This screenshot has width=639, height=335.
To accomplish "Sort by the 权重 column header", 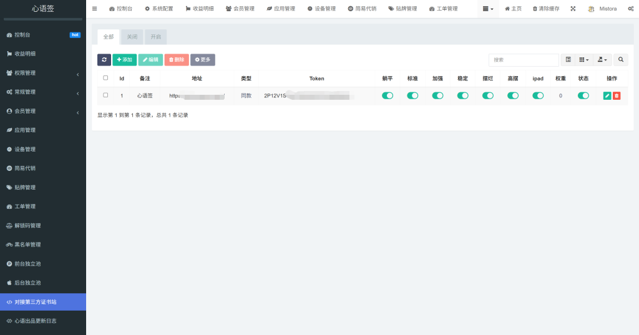I will (x=560, y=79).
